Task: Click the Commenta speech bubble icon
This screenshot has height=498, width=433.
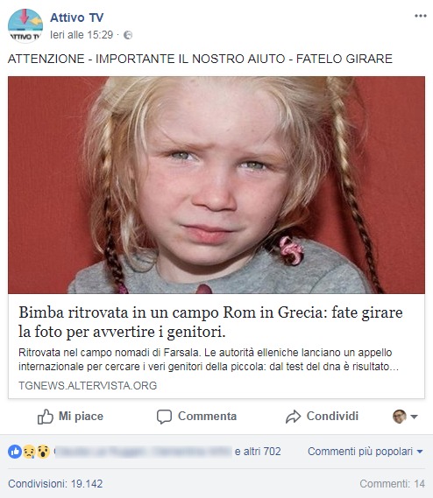Action: (164, 417)
